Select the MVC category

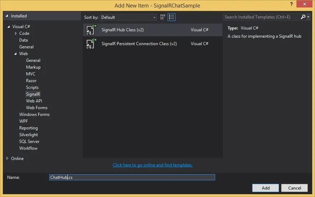pos(31,74)
